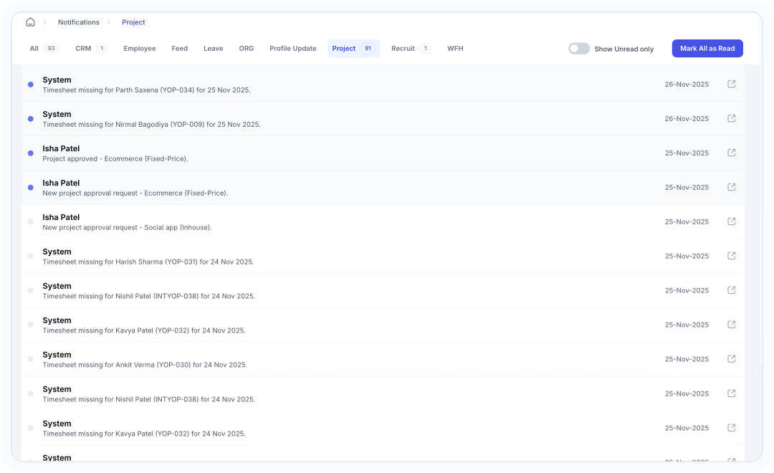Viewport: 774px width, 473px height.
Task: Open external link on Kavya Patel timesheet notification
Action: pos(731,325)
